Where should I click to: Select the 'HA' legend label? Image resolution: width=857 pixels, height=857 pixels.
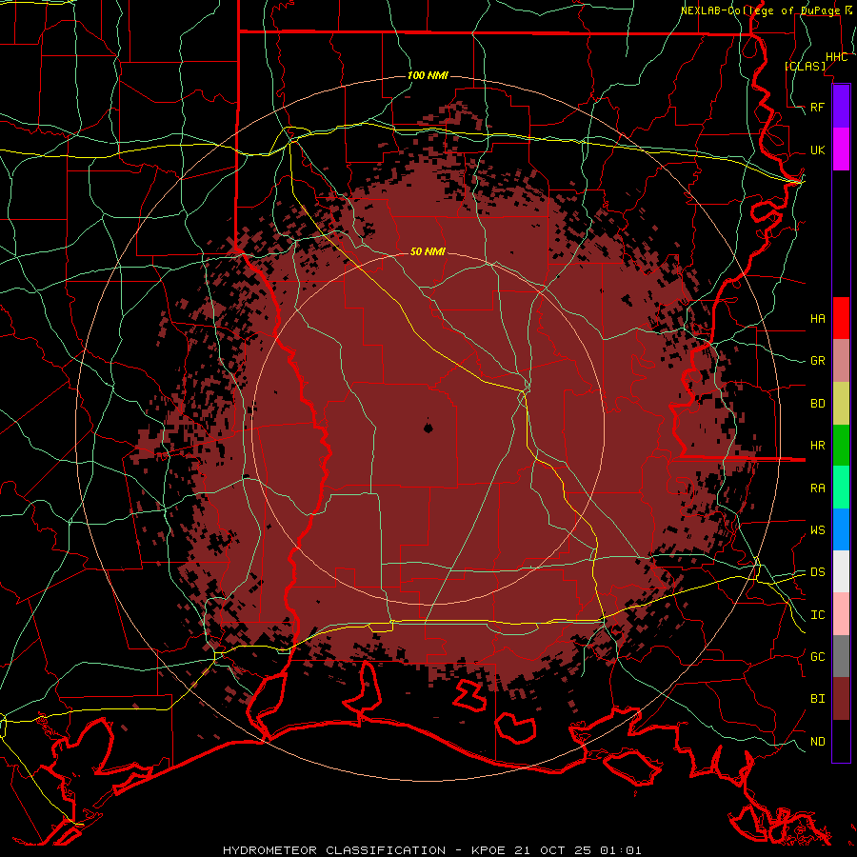coord(818,318)
